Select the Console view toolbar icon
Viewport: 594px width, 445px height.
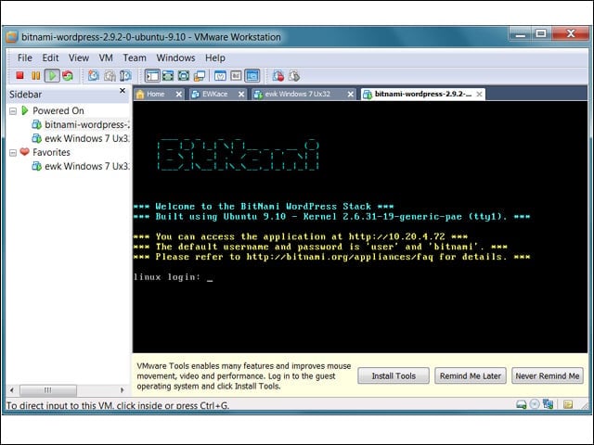point(252,76)
